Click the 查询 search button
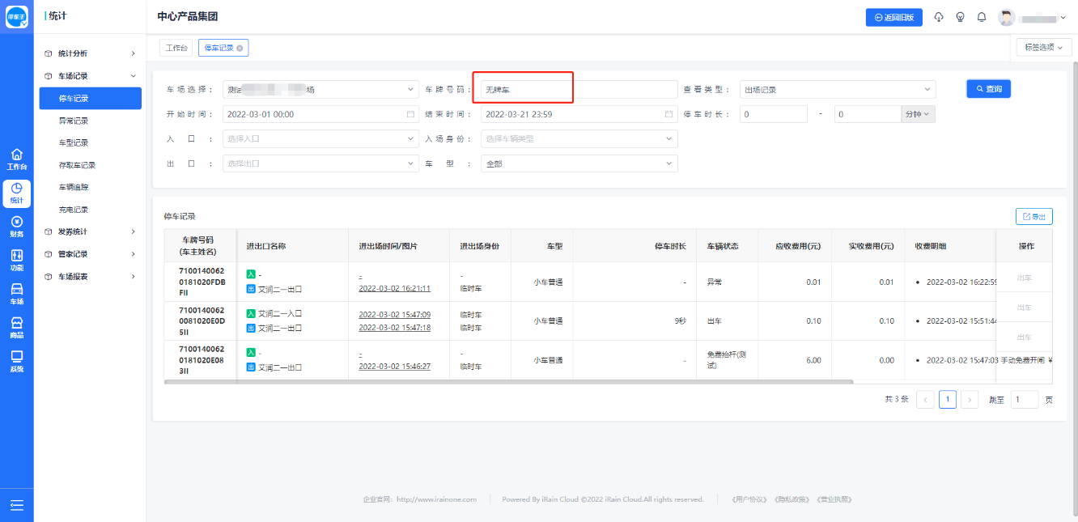Viewport: 1078px width, 522px height. coord(988,89)
